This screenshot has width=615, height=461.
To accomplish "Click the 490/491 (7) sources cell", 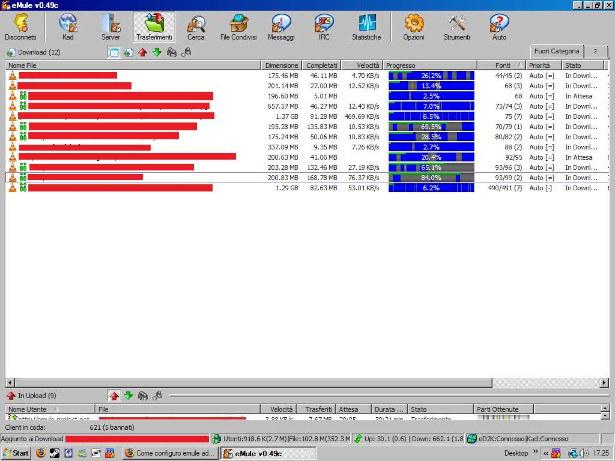I will point(505,188).
